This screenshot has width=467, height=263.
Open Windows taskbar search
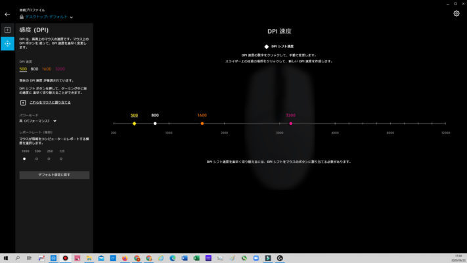point(18,258)
